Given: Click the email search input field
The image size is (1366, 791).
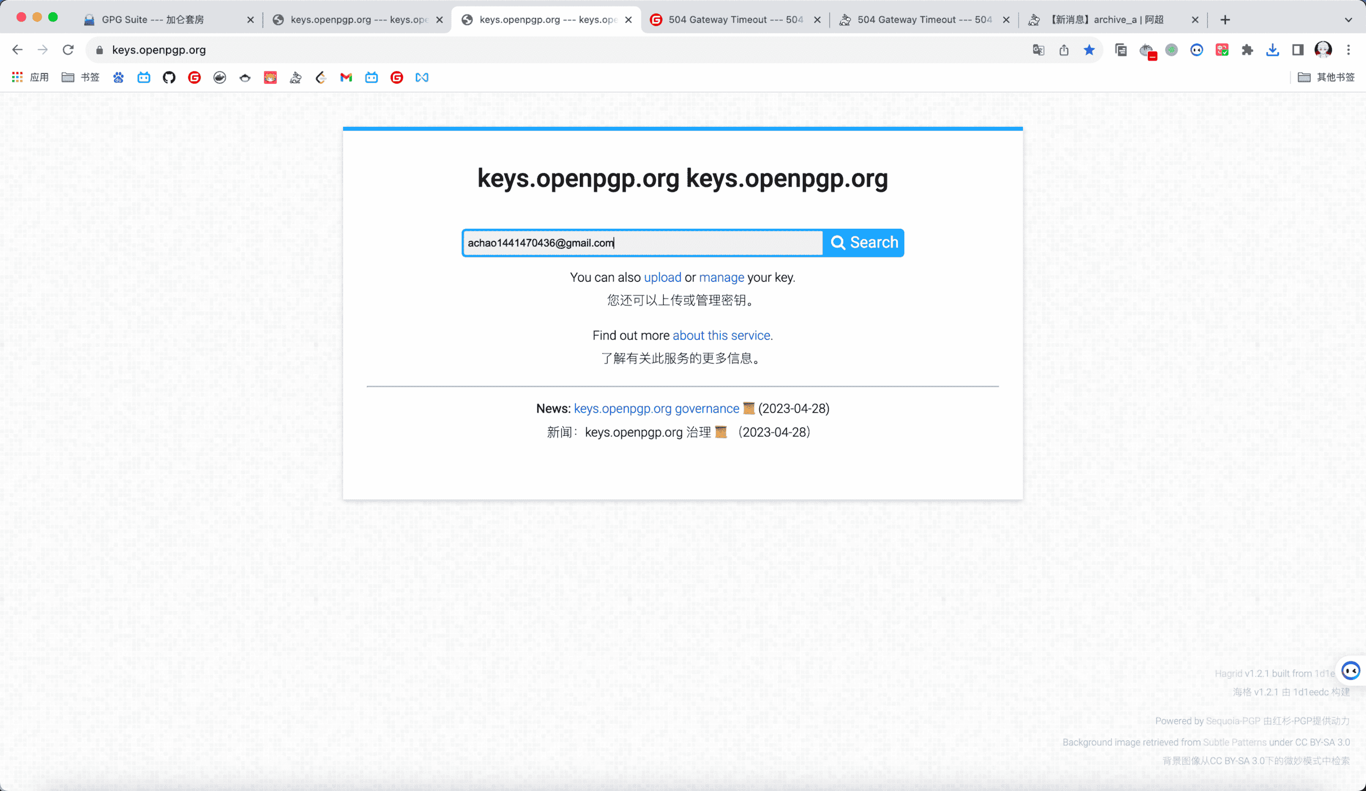Looking at the screenshot, I should 642,243.
